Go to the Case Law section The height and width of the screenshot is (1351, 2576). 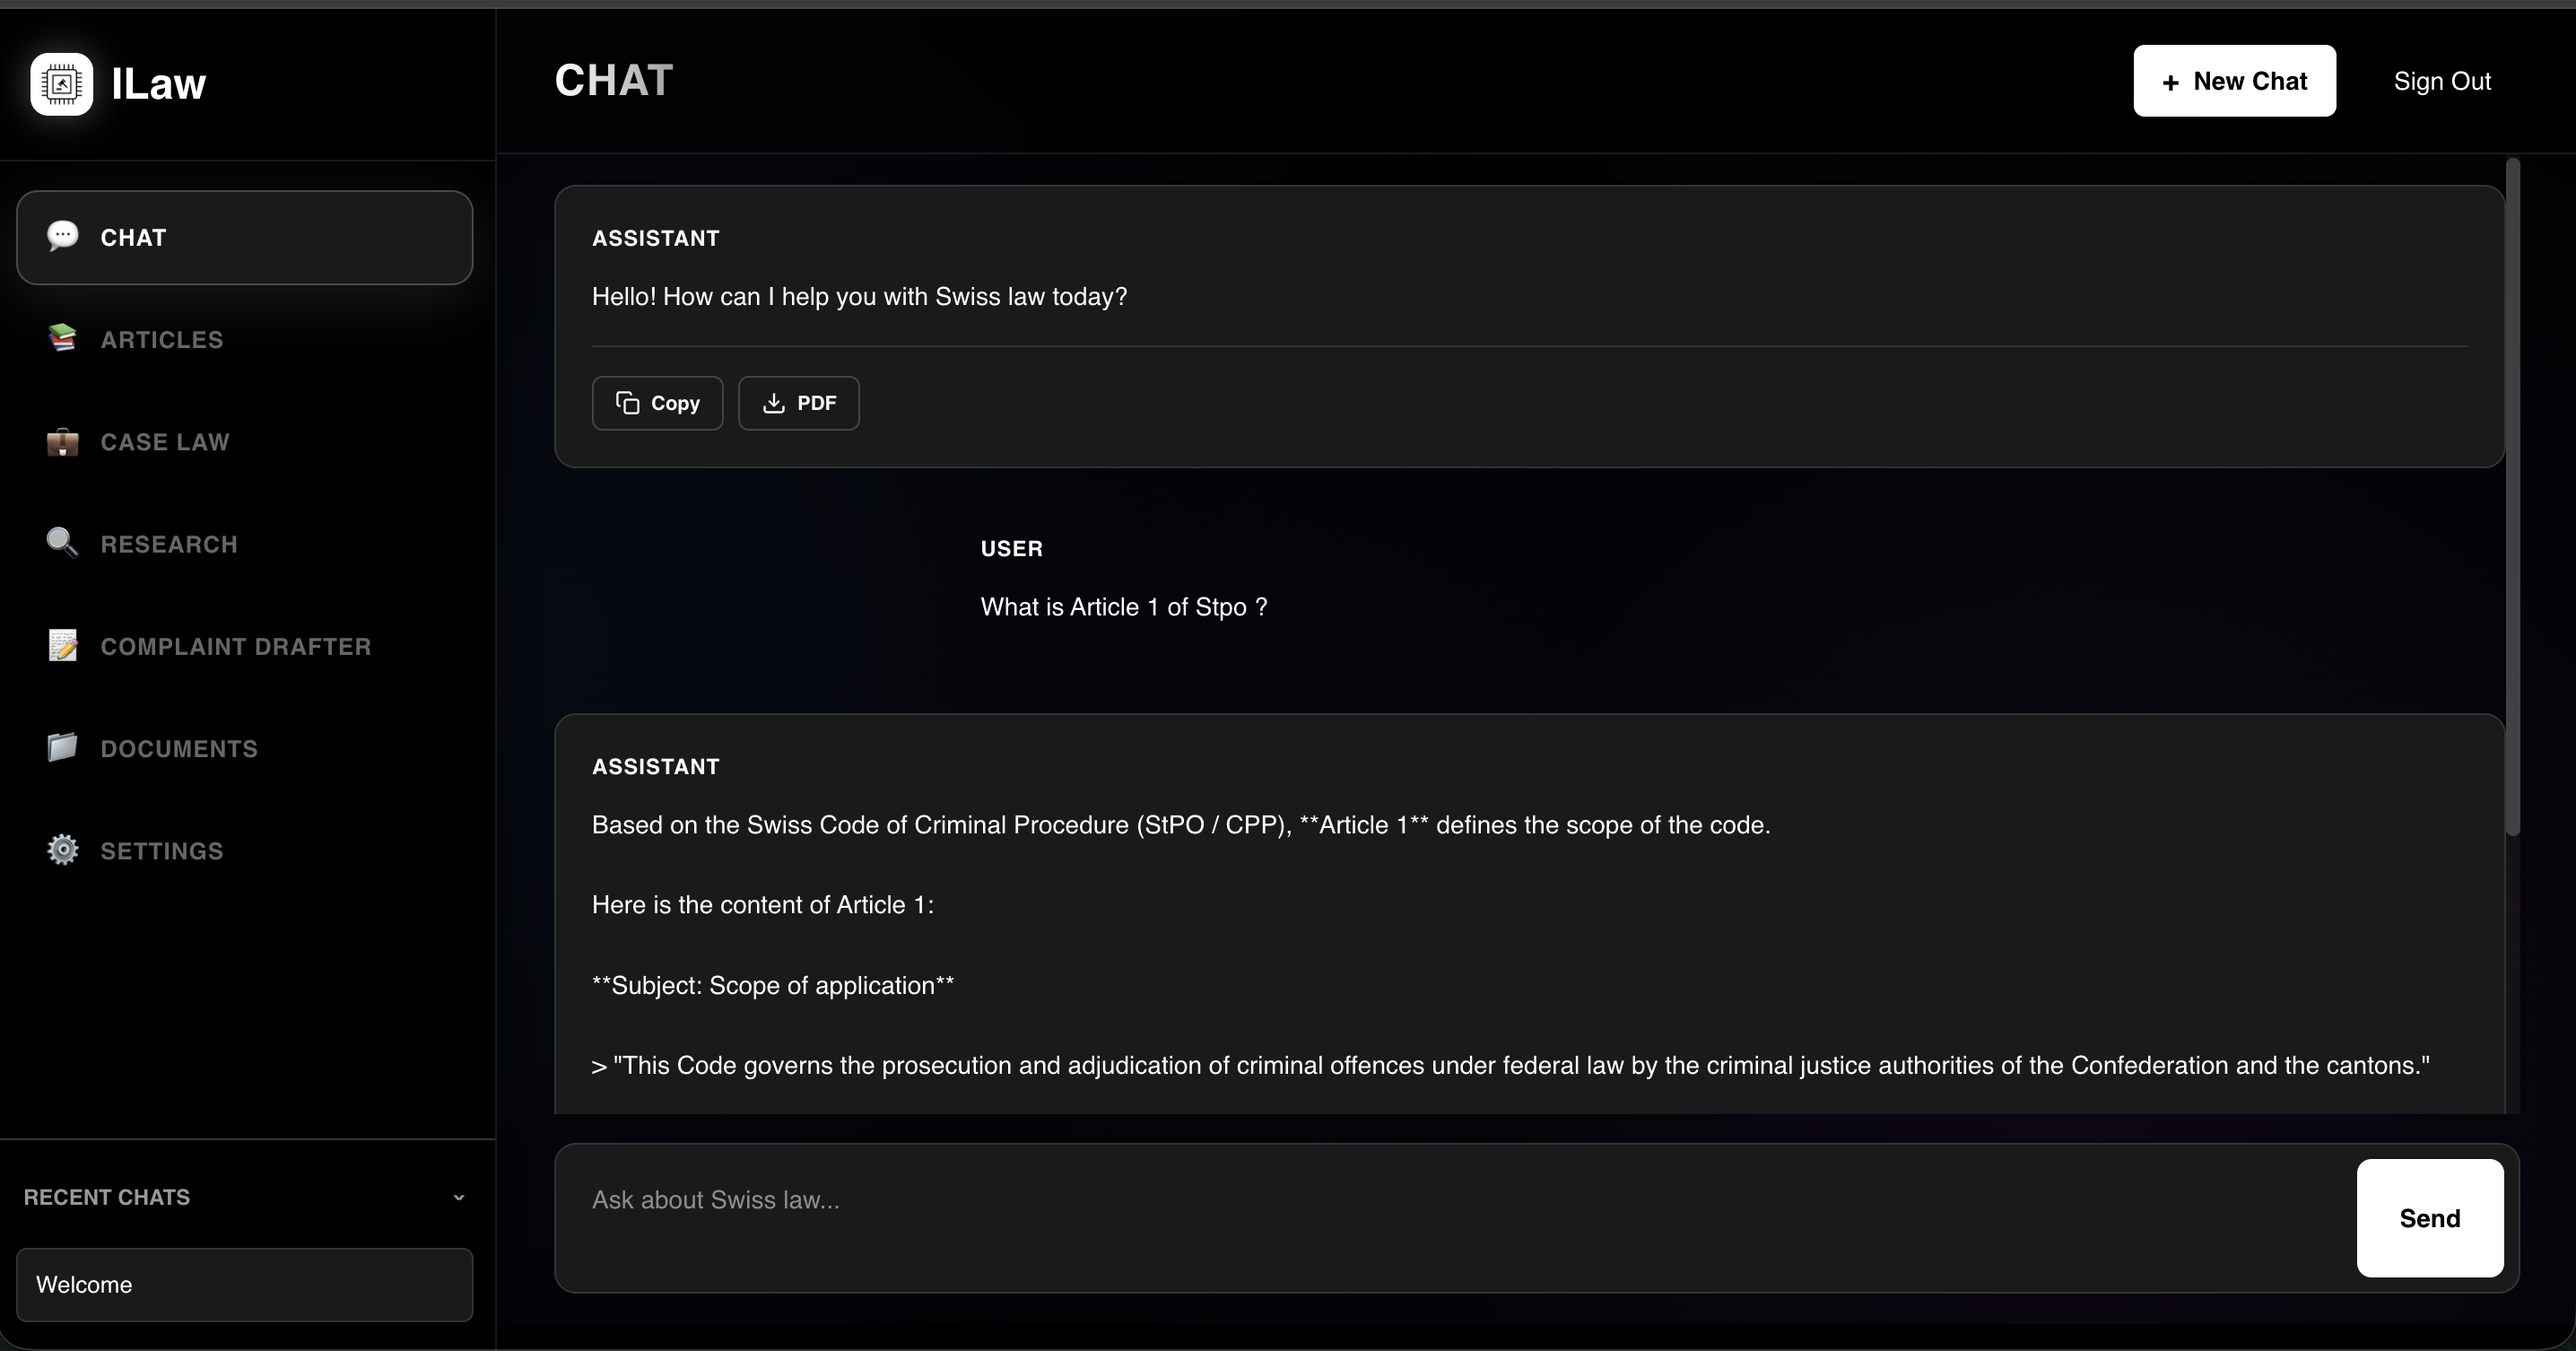(165, 442)
